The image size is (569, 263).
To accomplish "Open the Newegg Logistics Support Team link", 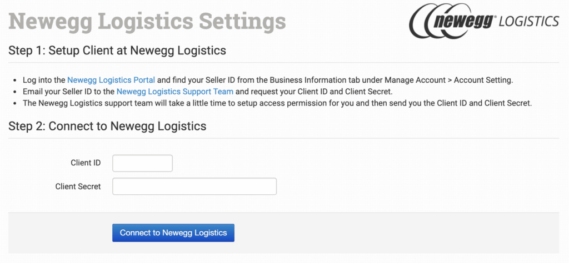I will [174, 92].
